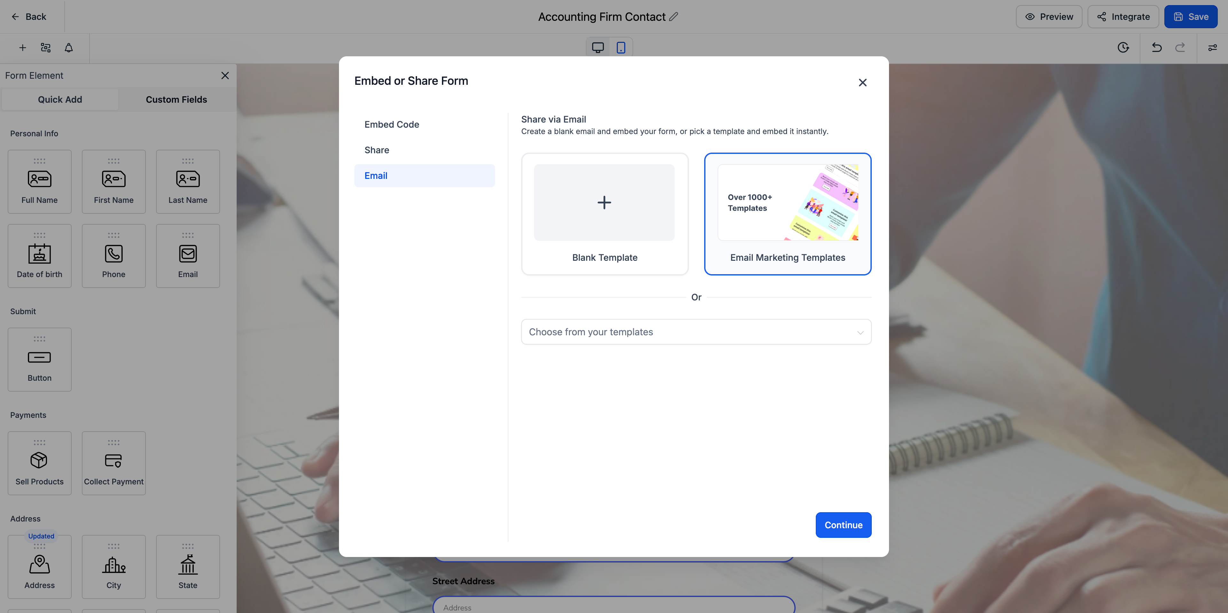Save the form

coord(1190,17)
